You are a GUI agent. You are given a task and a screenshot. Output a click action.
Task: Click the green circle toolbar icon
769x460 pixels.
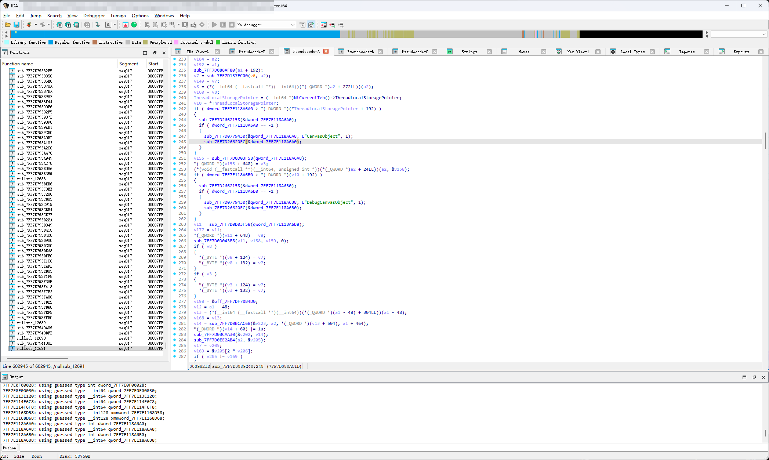[x=134, y=25]
